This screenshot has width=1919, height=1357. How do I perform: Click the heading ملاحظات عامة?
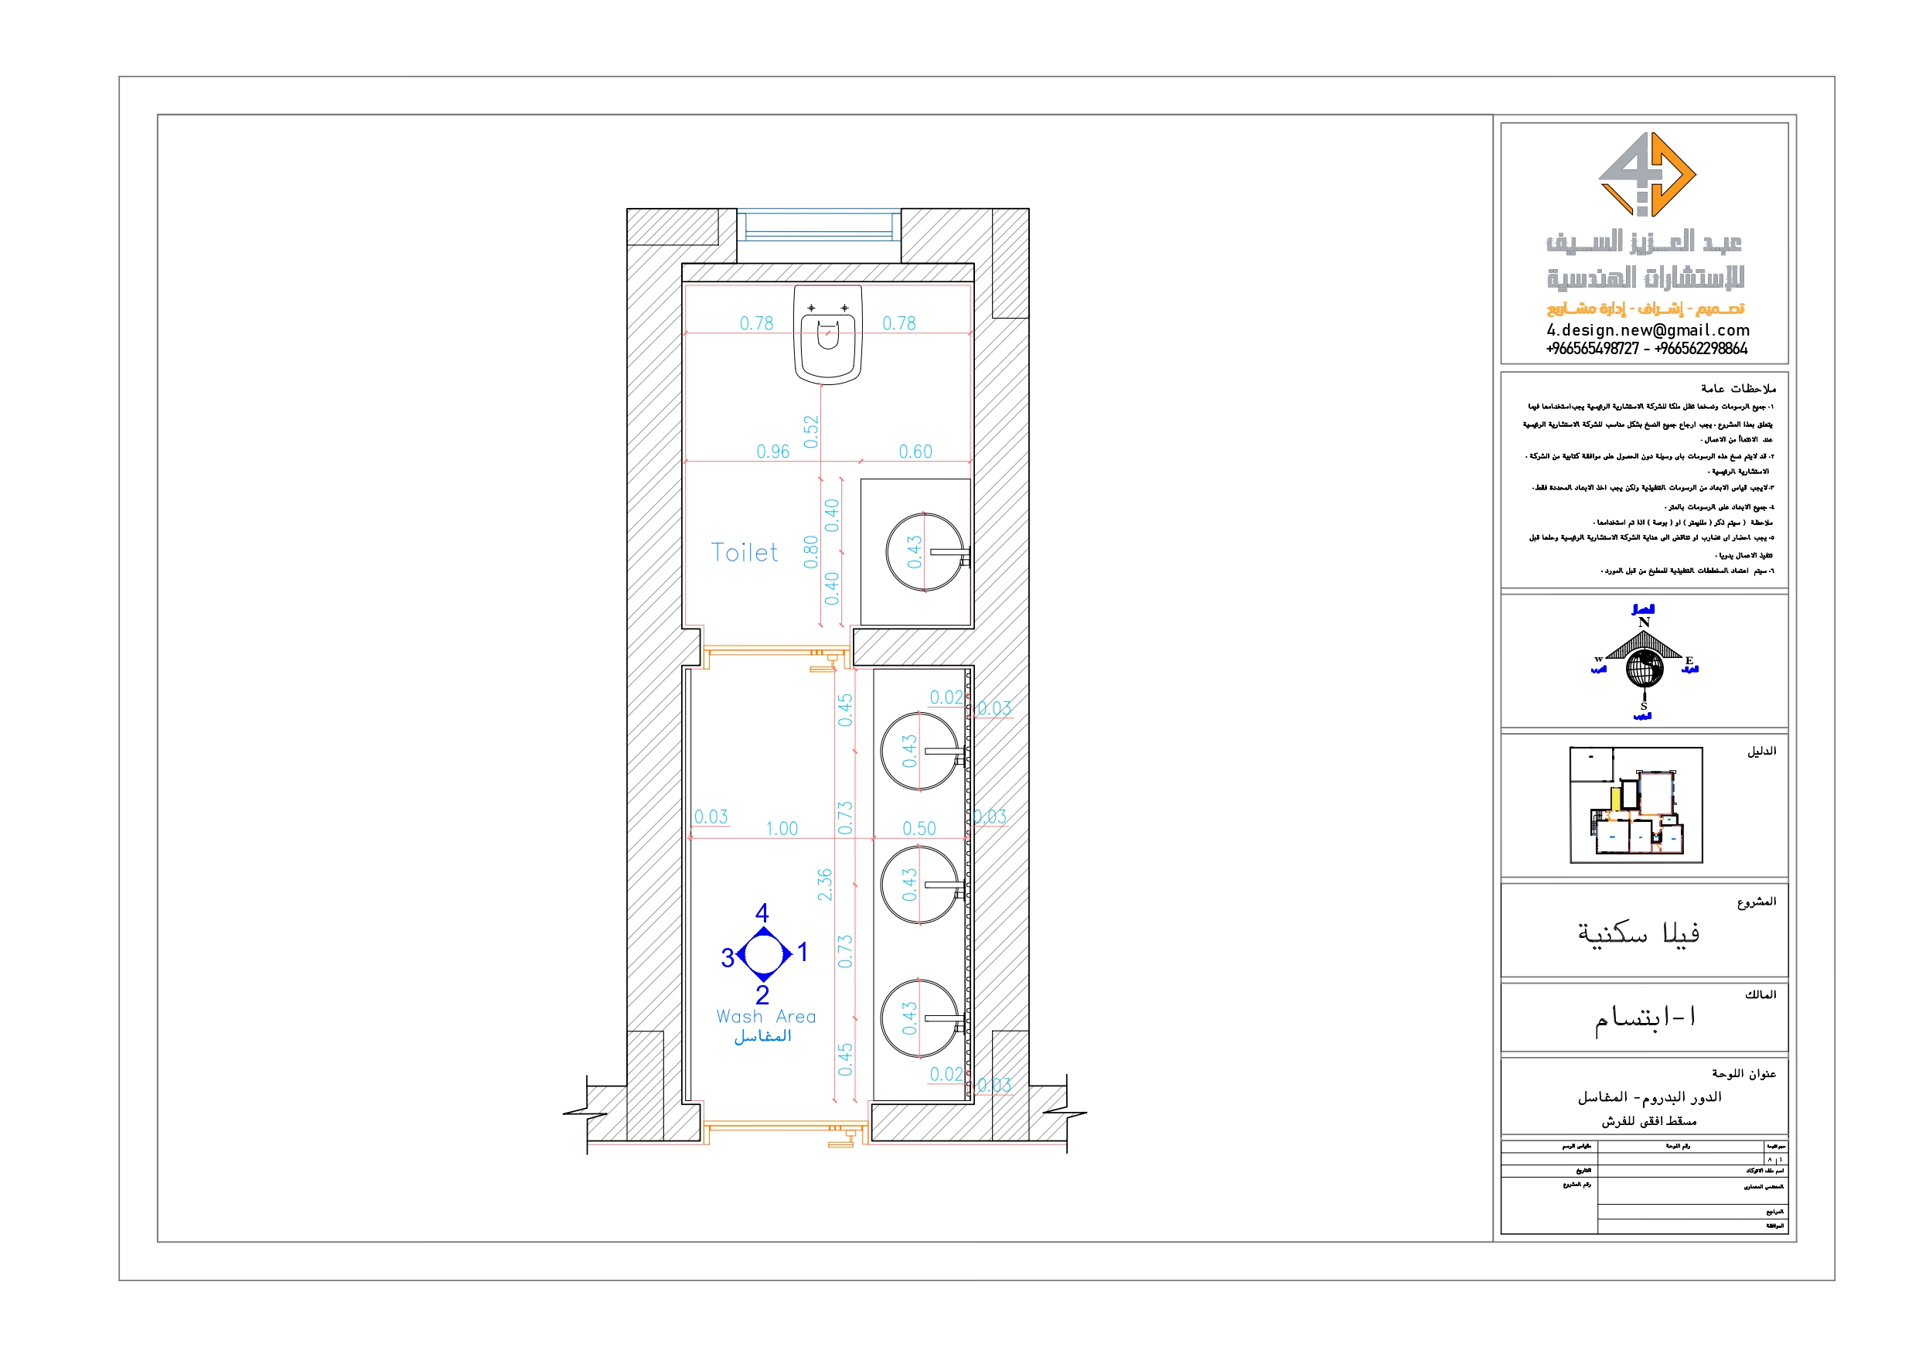point(1739,389)
